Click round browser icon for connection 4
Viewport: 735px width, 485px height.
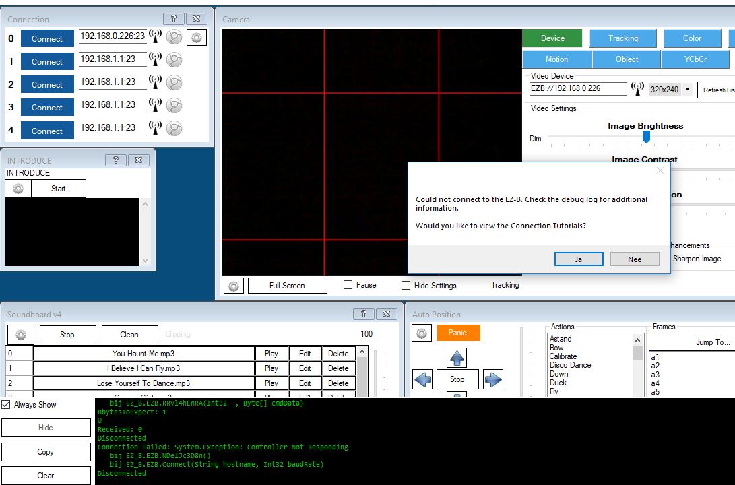[174, 129]
